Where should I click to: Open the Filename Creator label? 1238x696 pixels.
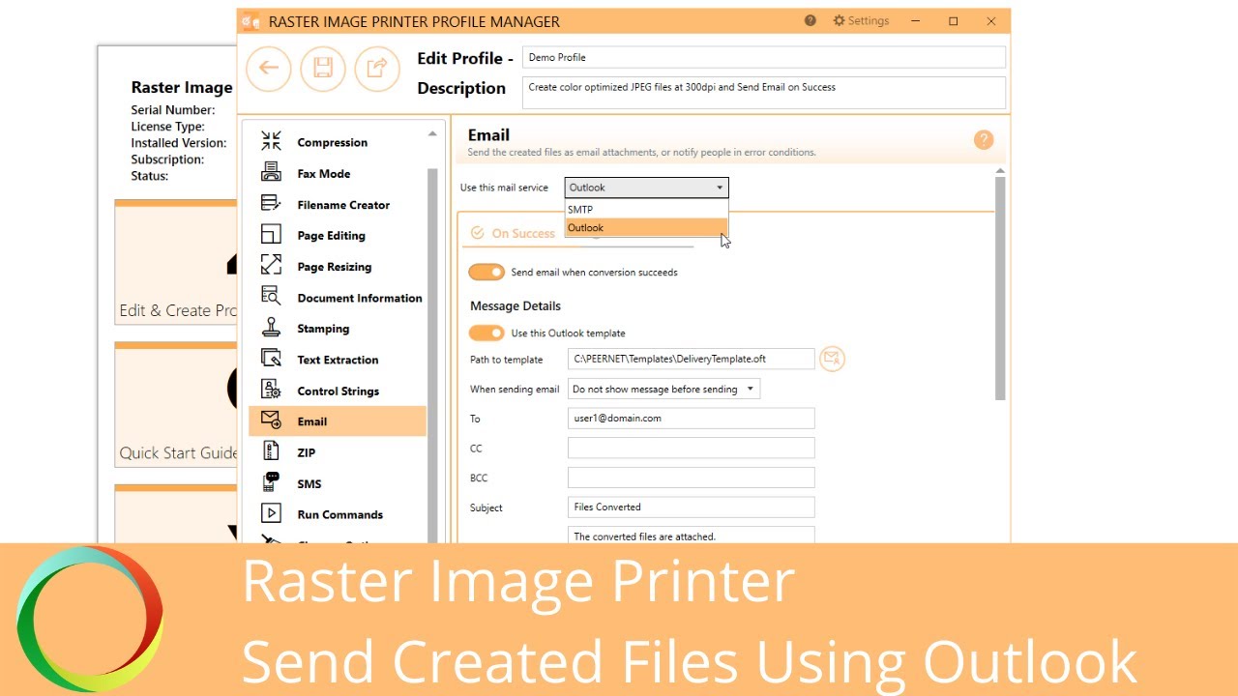click(x=343, y=205)
